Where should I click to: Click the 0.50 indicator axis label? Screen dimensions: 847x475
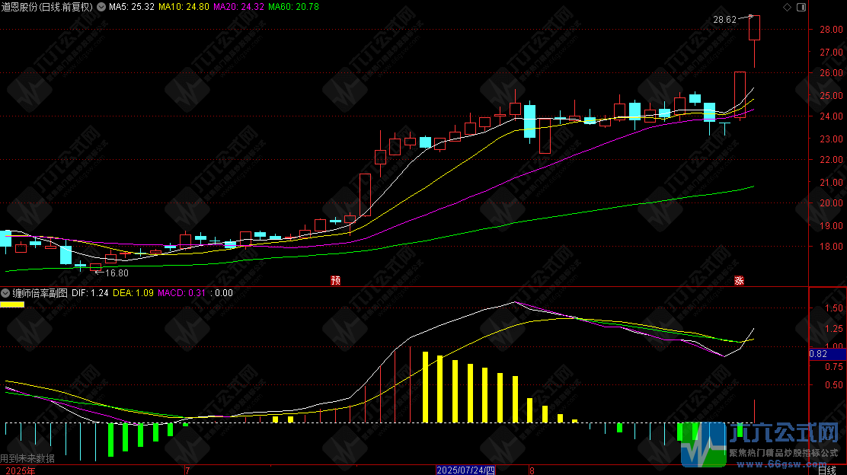(834, 385)
